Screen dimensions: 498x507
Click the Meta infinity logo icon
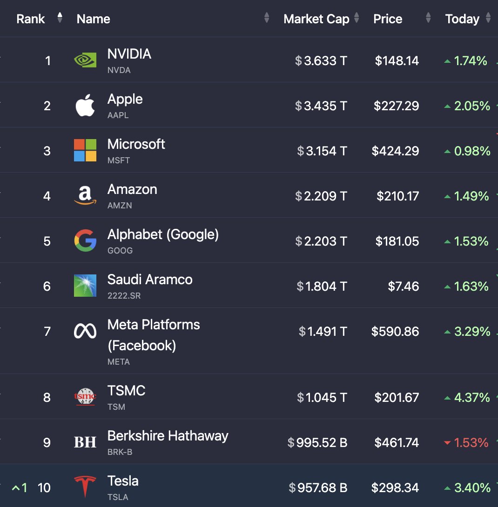tap(85, 331)
